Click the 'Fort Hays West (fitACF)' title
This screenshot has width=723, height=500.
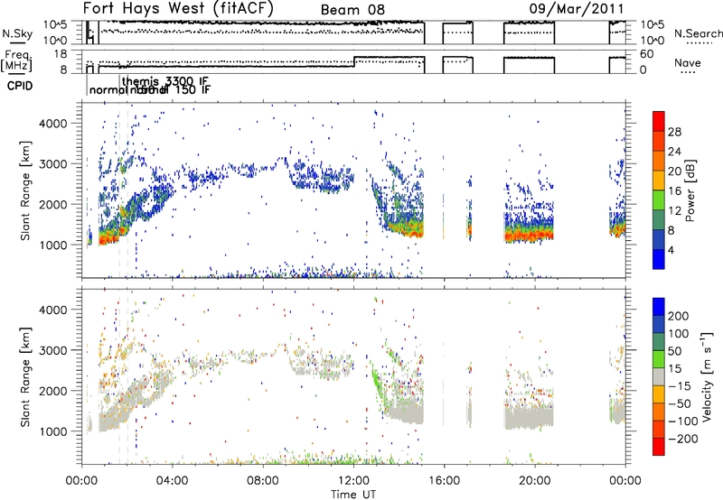(x=178, y=8)
